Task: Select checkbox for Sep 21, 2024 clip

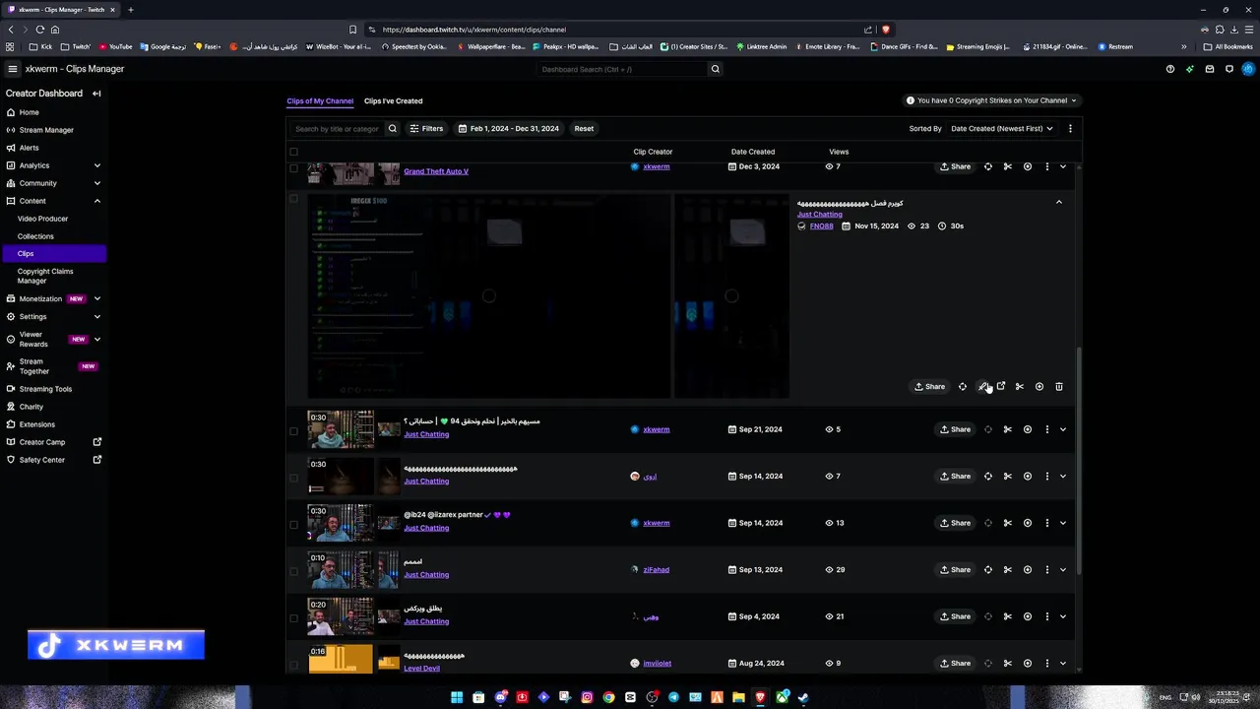Action: (x=293, y=429)
